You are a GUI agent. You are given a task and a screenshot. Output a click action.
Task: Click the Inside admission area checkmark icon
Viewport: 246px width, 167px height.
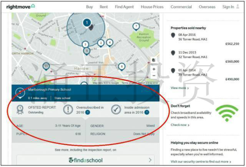116,110
